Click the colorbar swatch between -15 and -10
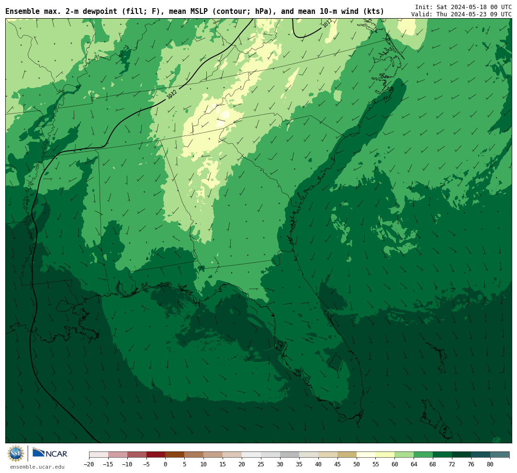This screenshot has height=473, width=517. pos(118,455)
